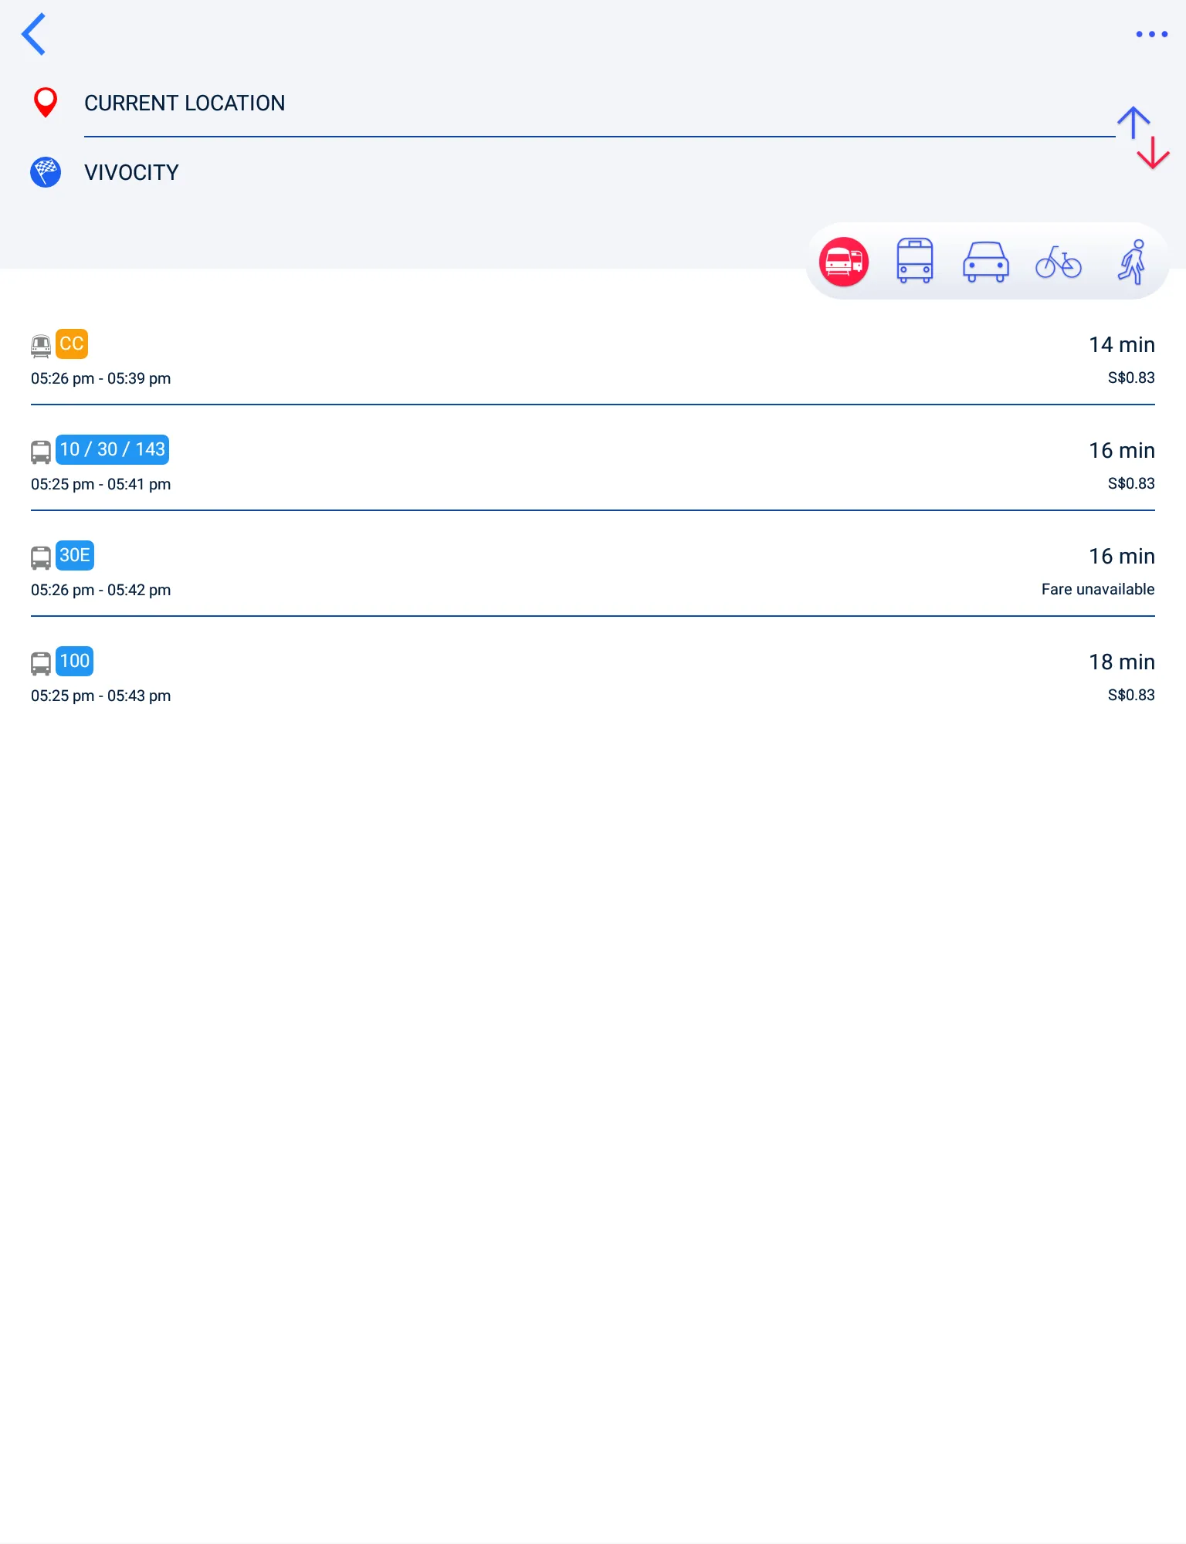The width and height of the screenshot is (1186, 1544).
Task: Tap the 16 min duration for 10 / 30 / 143
Action: click(x=1122, y=450)
